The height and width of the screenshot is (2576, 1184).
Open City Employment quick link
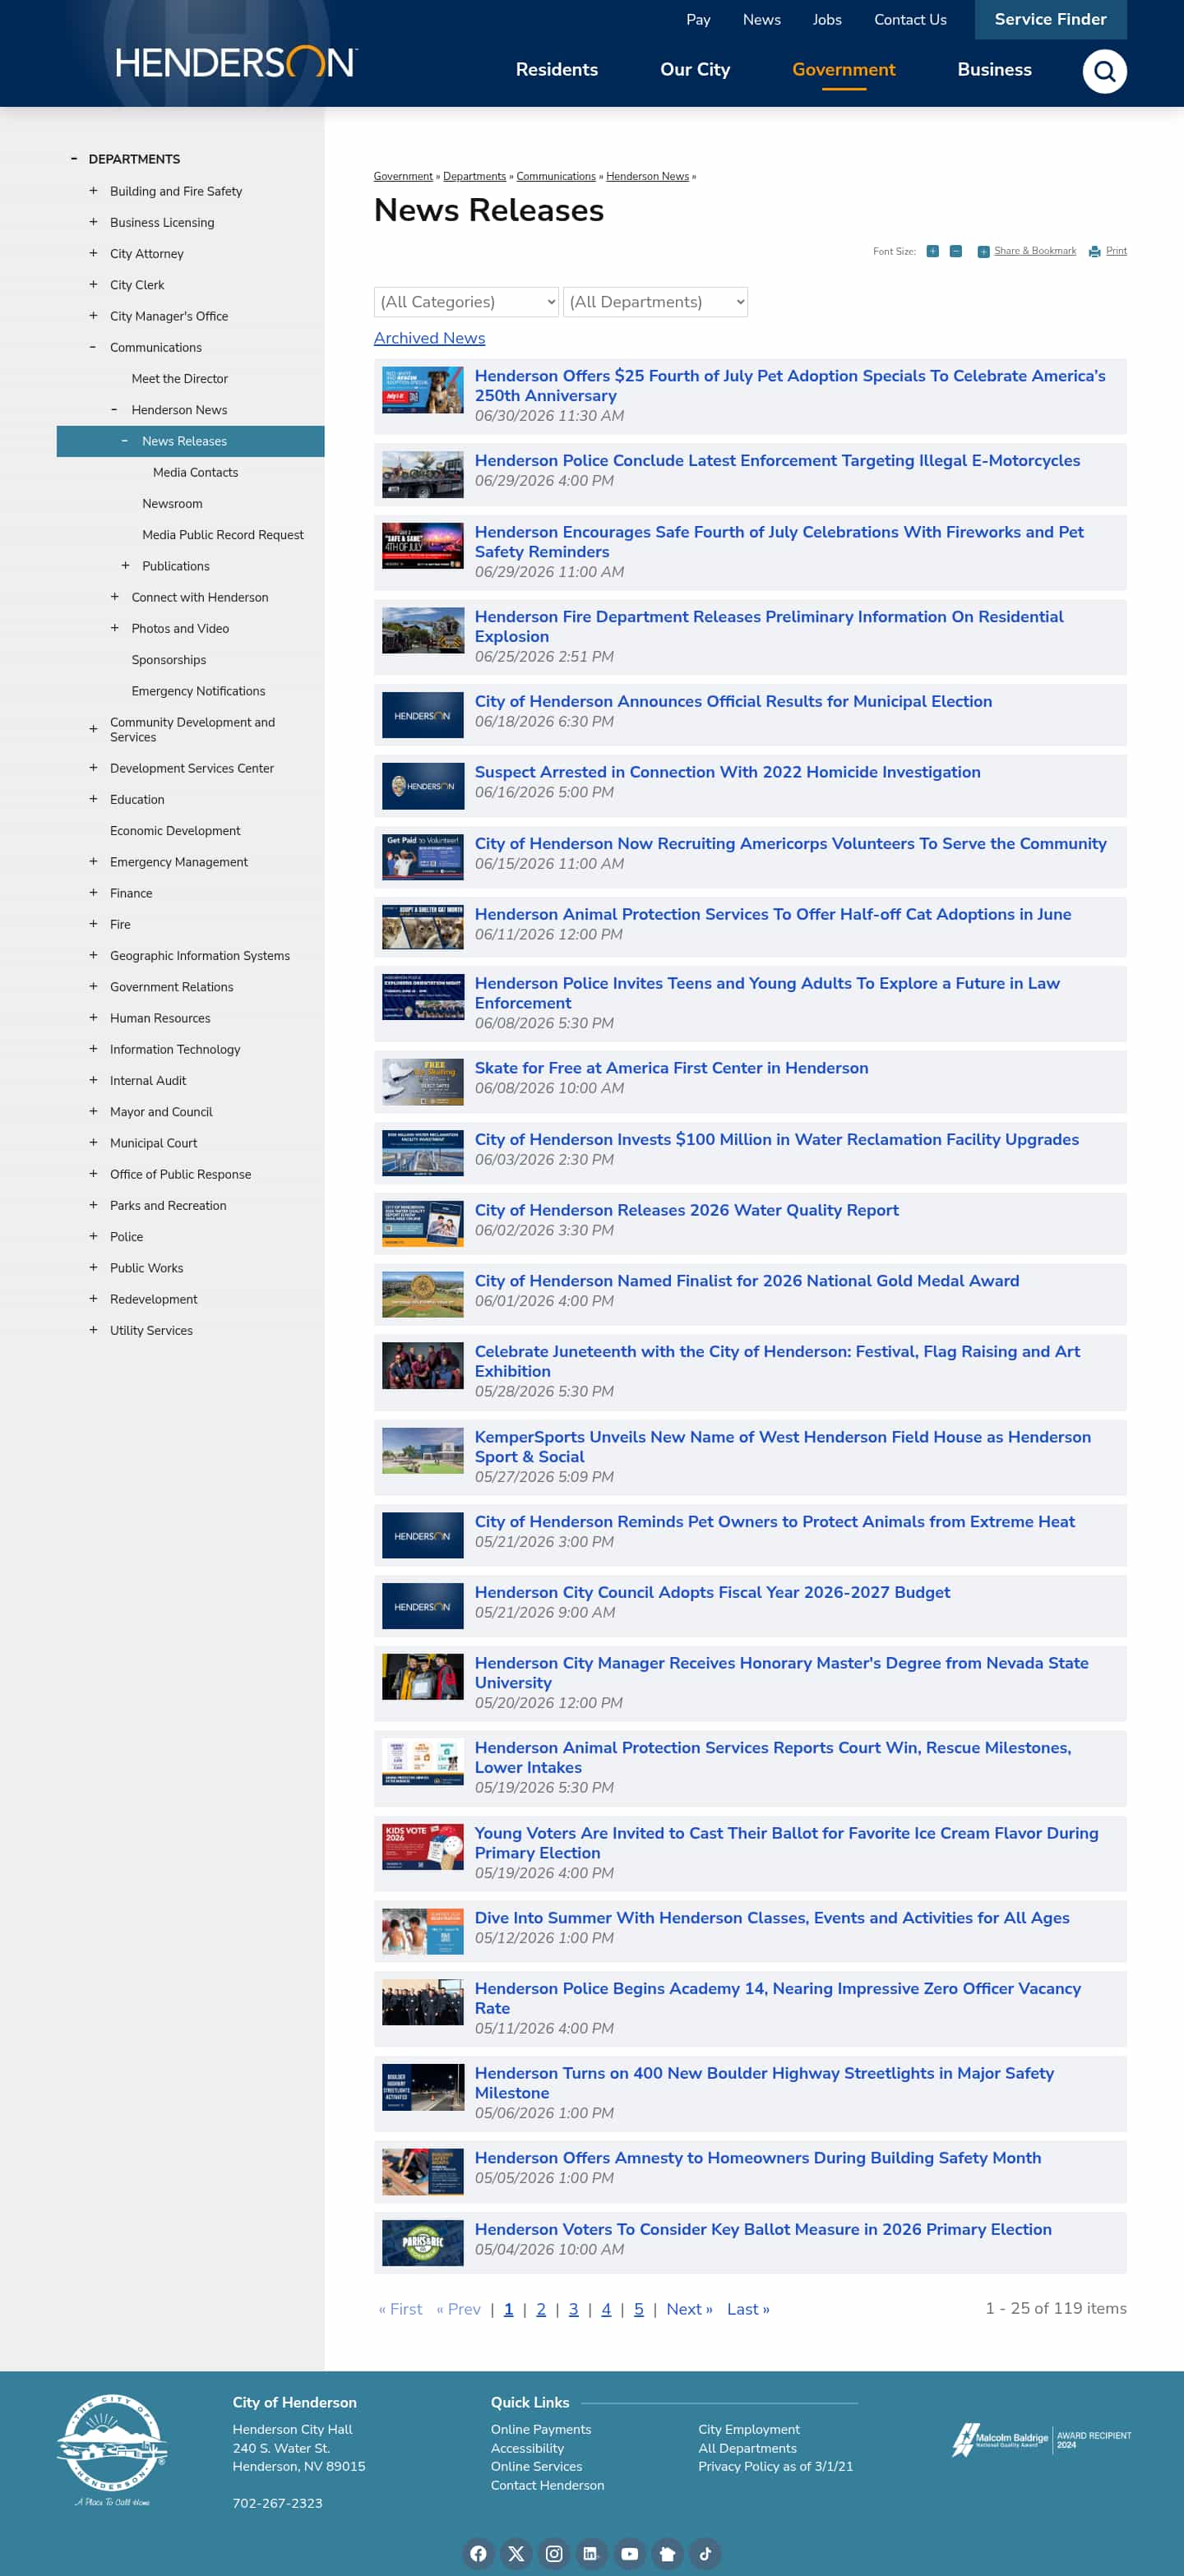click(749, 2429)
